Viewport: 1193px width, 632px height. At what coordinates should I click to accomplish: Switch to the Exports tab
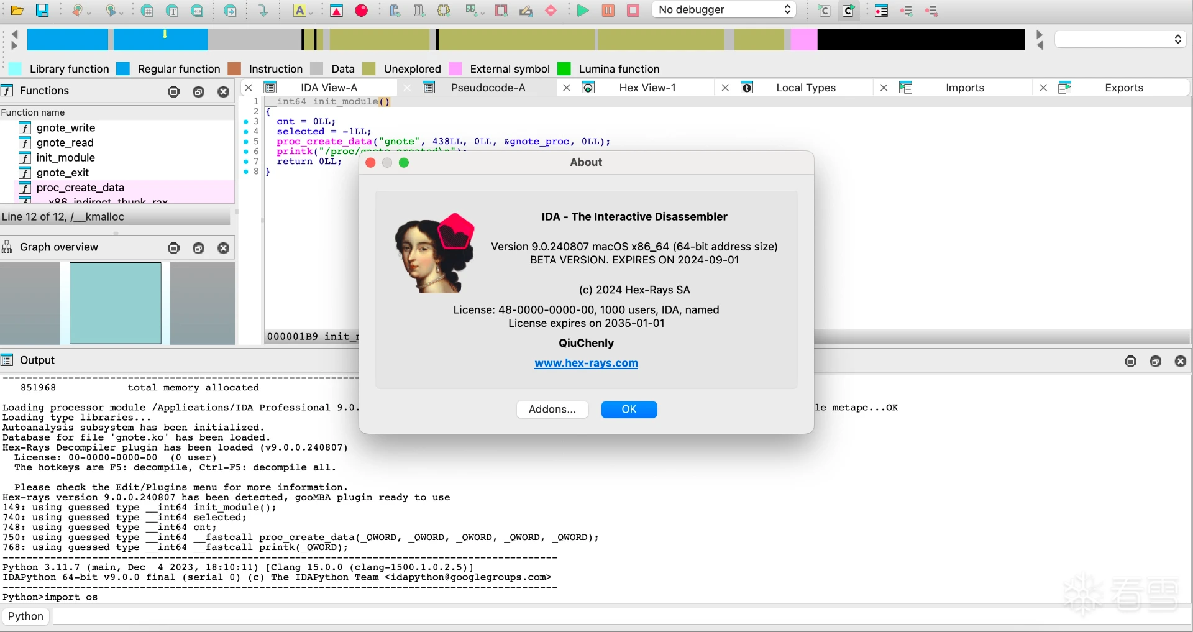[x=1124, y=88]
